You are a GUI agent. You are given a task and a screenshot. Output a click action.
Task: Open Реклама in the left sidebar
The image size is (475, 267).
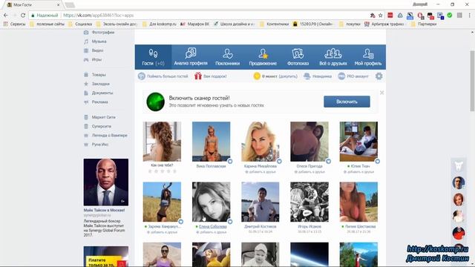96,102
